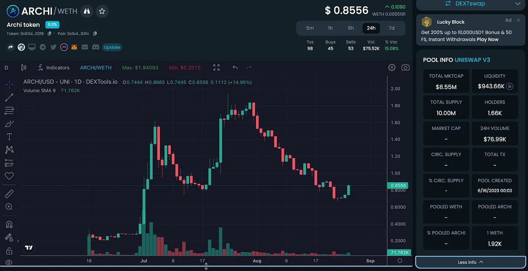
Task: Select the 24h timeframe tab
Action: click(x=371, y=28)
